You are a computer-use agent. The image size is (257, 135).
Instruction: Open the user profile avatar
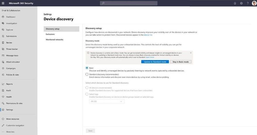(x=254, y=3)
